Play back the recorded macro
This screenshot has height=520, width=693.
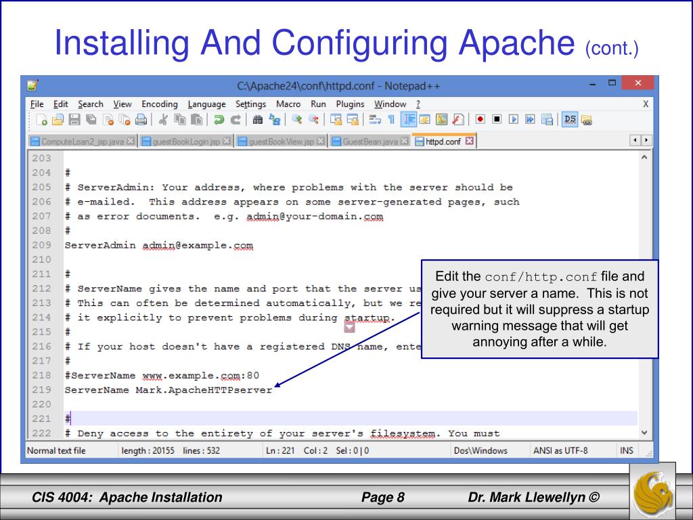514,119
